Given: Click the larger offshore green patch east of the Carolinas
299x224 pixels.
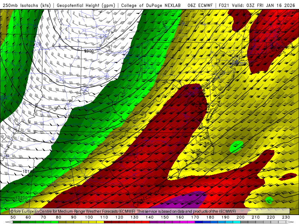Looking at the screenshot, I should click(x=236, y=146).
